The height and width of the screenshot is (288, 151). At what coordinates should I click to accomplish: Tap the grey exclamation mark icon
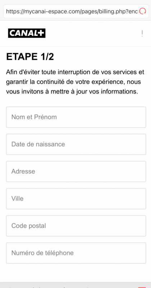tap(142, 33)
